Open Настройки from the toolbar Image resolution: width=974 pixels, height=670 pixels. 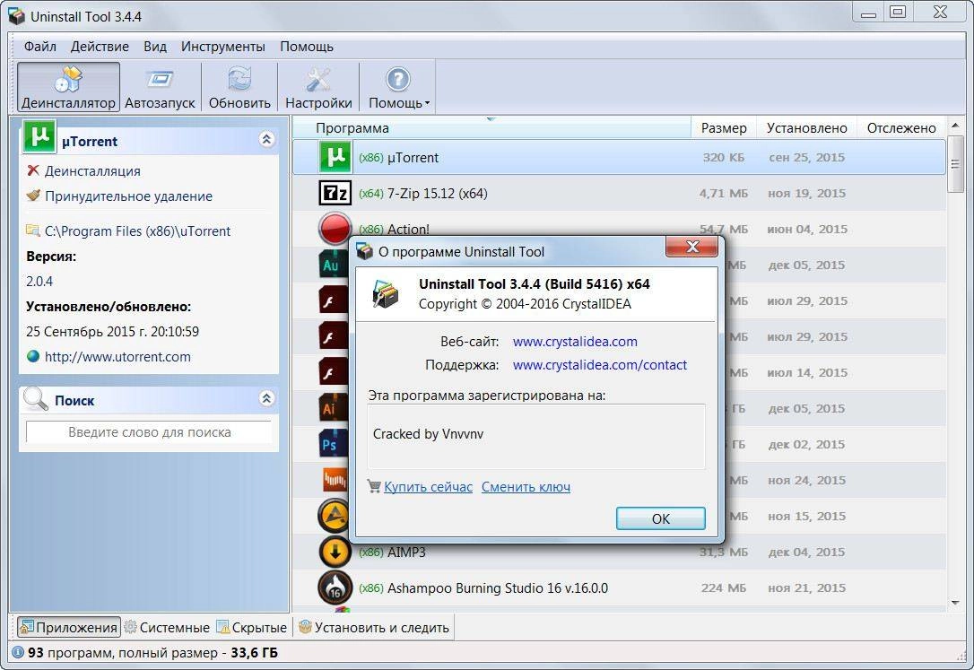point(318,88)
